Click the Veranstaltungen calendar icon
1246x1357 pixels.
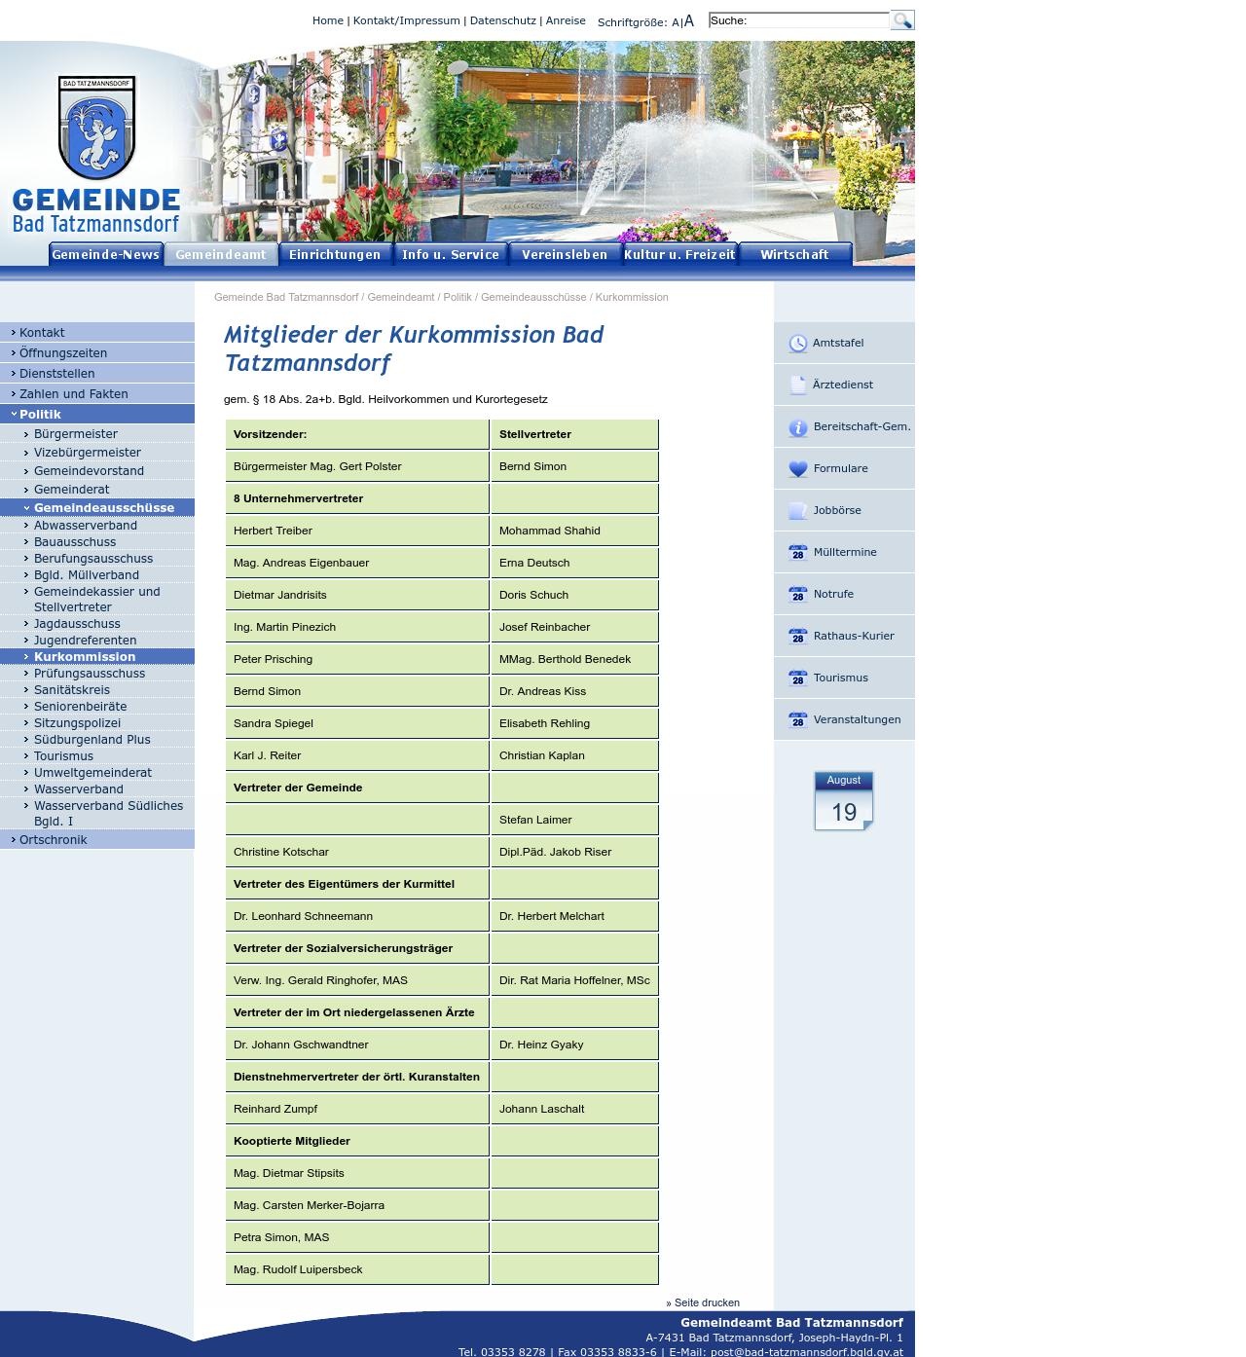798,720
